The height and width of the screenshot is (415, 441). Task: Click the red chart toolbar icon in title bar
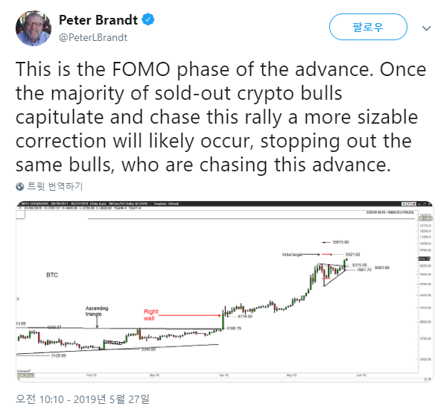point(414,203)
